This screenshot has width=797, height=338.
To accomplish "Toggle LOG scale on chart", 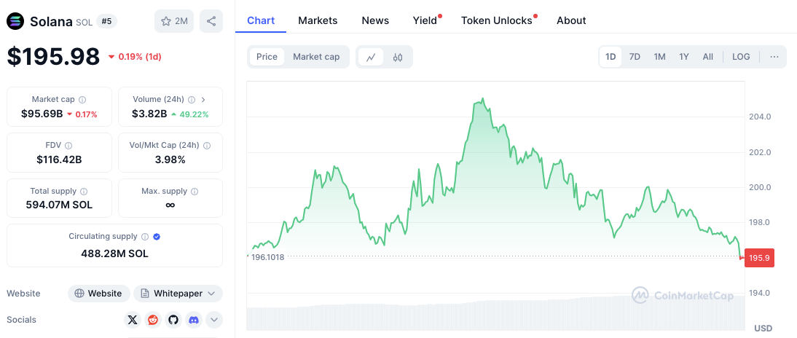I will (x=741, y=57).
